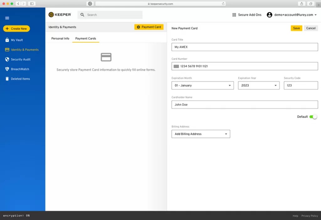Expand the account menu arrow
Viewport: 321px width, 220px height.
315,15
